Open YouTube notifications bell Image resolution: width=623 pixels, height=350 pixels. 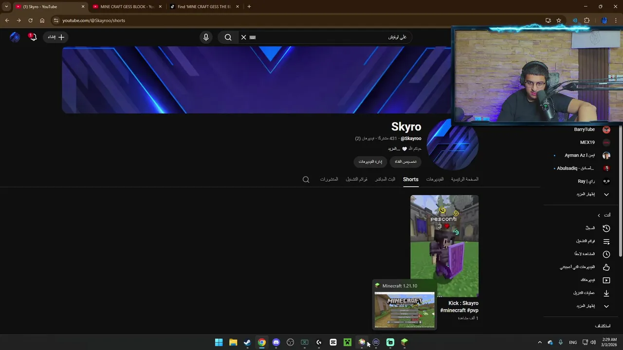pos(33,37)
